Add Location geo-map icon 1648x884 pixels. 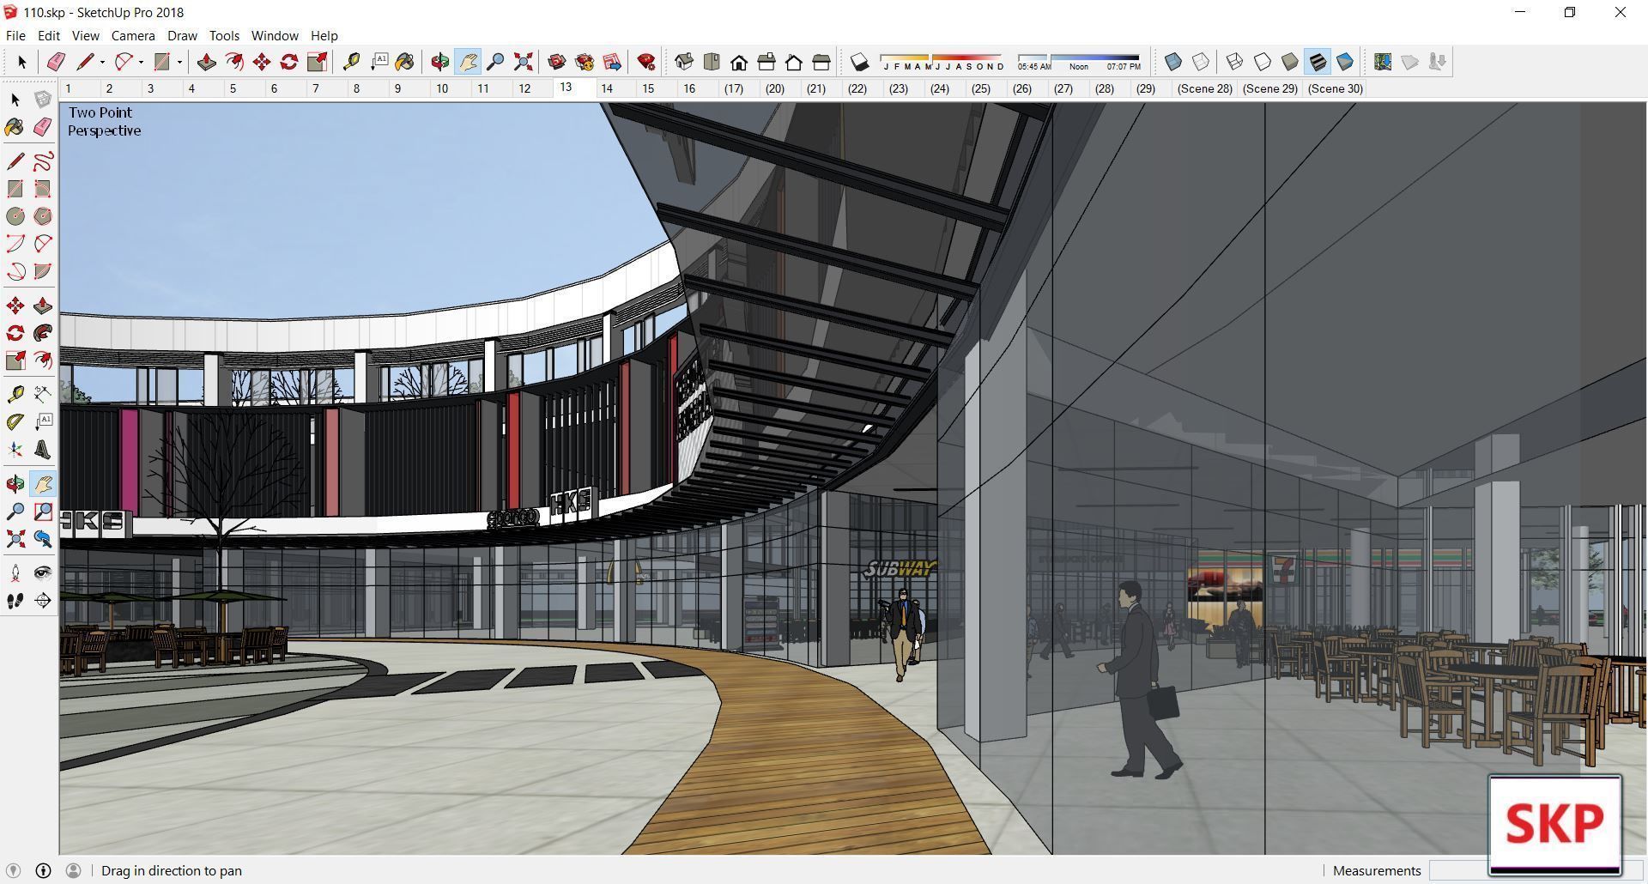click(x=1383, y=62)
